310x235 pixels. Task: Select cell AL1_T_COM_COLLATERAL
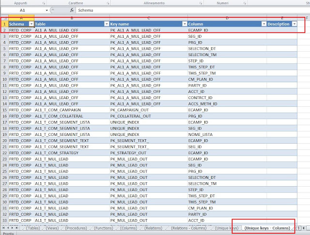coord(72,116)
